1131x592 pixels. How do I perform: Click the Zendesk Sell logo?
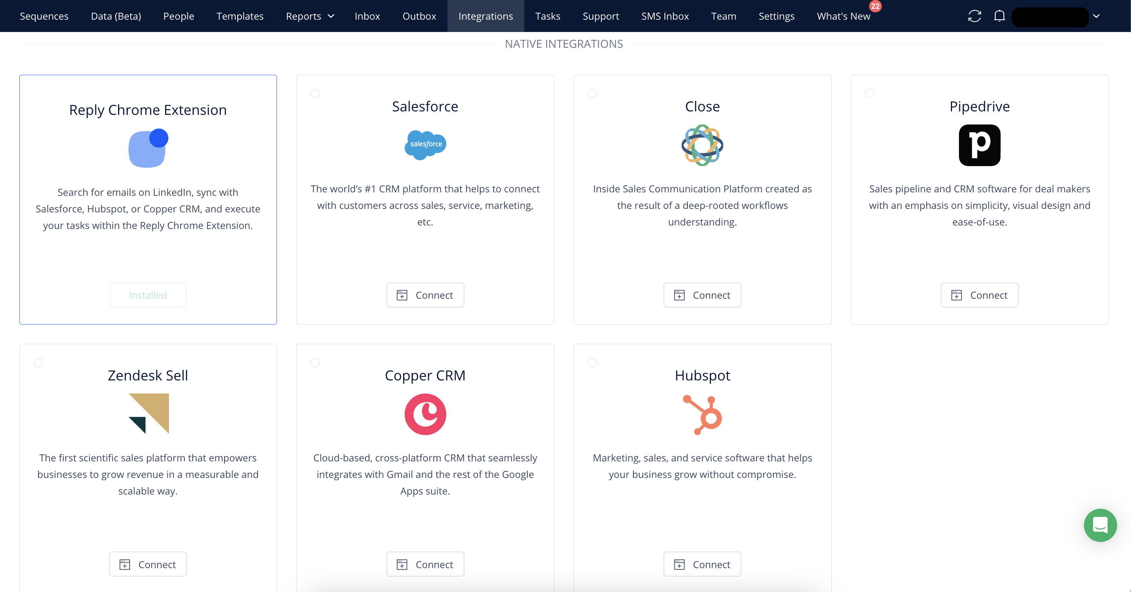pyautogui.click(x=149, y=414)
